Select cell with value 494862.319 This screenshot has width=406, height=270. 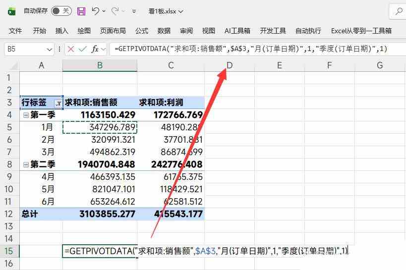100,152
